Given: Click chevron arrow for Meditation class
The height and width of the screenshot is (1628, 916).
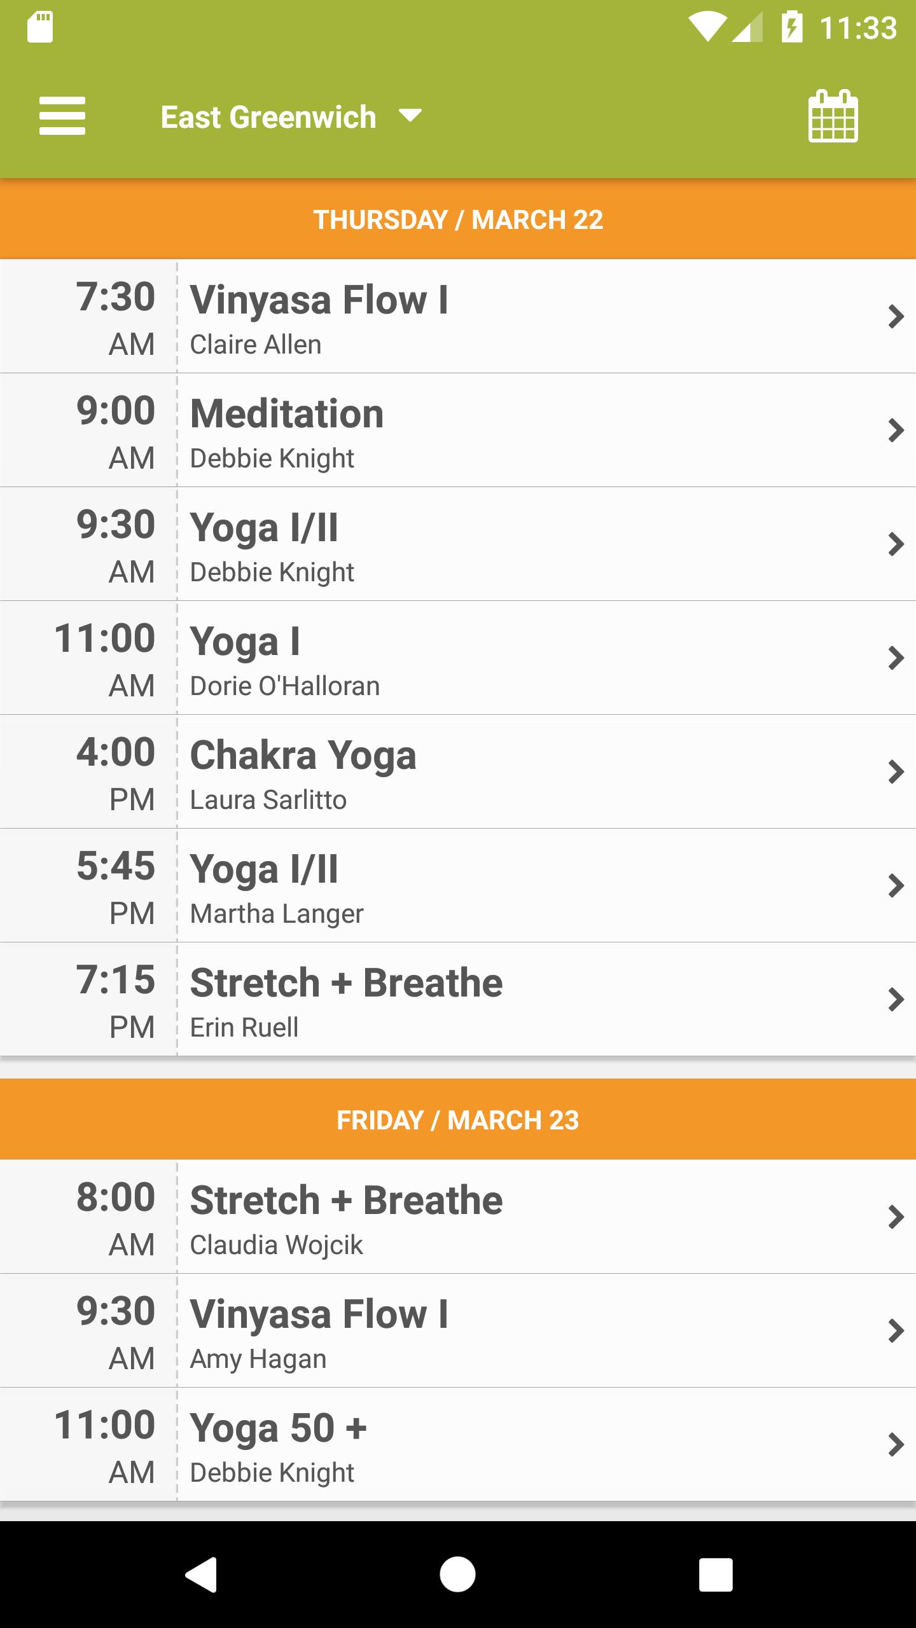Looking at the screenshot, I should [x=896, y=431].
